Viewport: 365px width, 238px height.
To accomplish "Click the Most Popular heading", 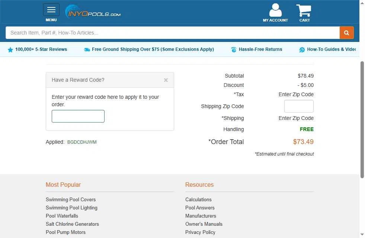I will pyautogui.click(x=63, y=185).
